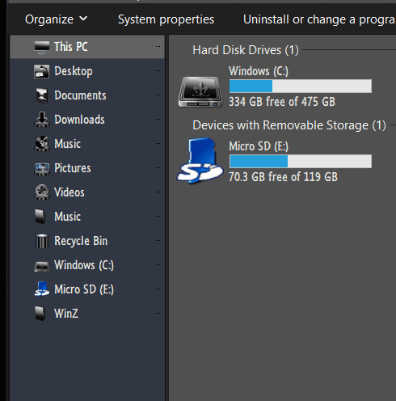
Task: Click the Micro SD (E:) capacity usage bar
Action: pyautogui.click(x=301, y=162)
